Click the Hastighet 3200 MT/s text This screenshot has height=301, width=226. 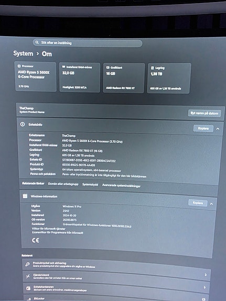click(x=74, y=87)
